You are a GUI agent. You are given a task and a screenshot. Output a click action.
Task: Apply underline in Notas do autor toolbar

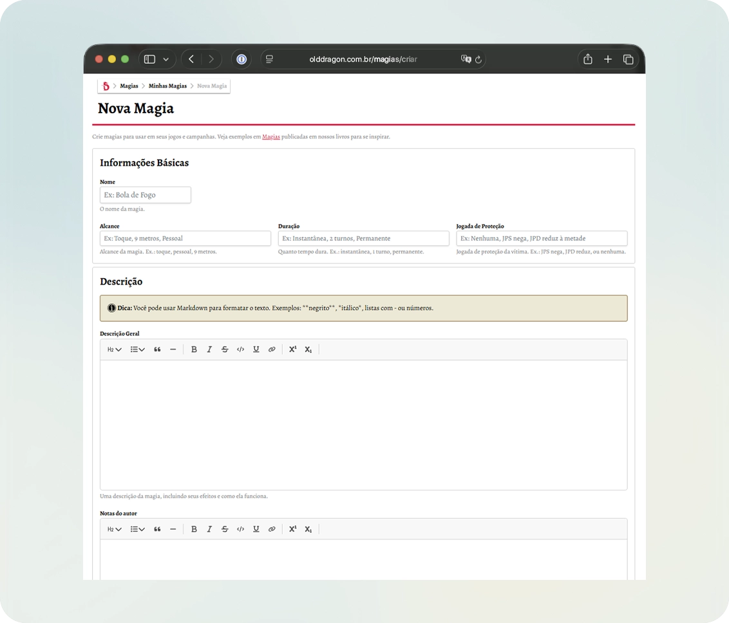[x=256, y=529]
